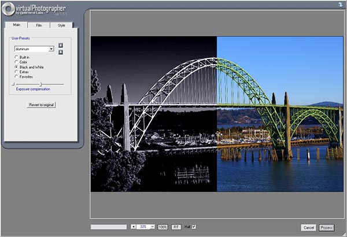Screen dimensions: 347x237
Task: Click the zoom increase plus button
Action: click(134, 227)
